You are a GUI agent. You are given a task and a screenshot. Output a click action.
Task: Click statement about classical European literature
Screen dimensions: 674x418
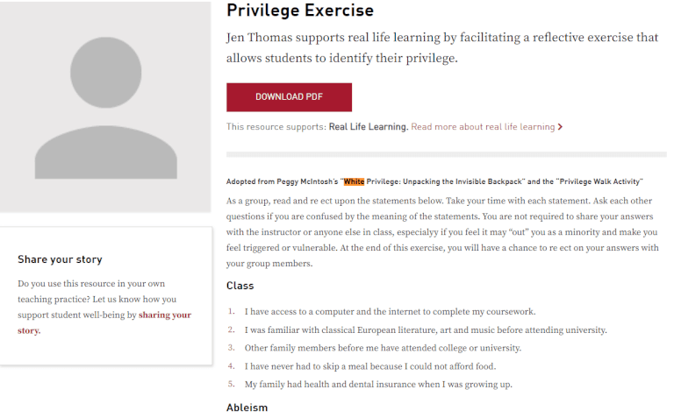(x=426, y=330)
